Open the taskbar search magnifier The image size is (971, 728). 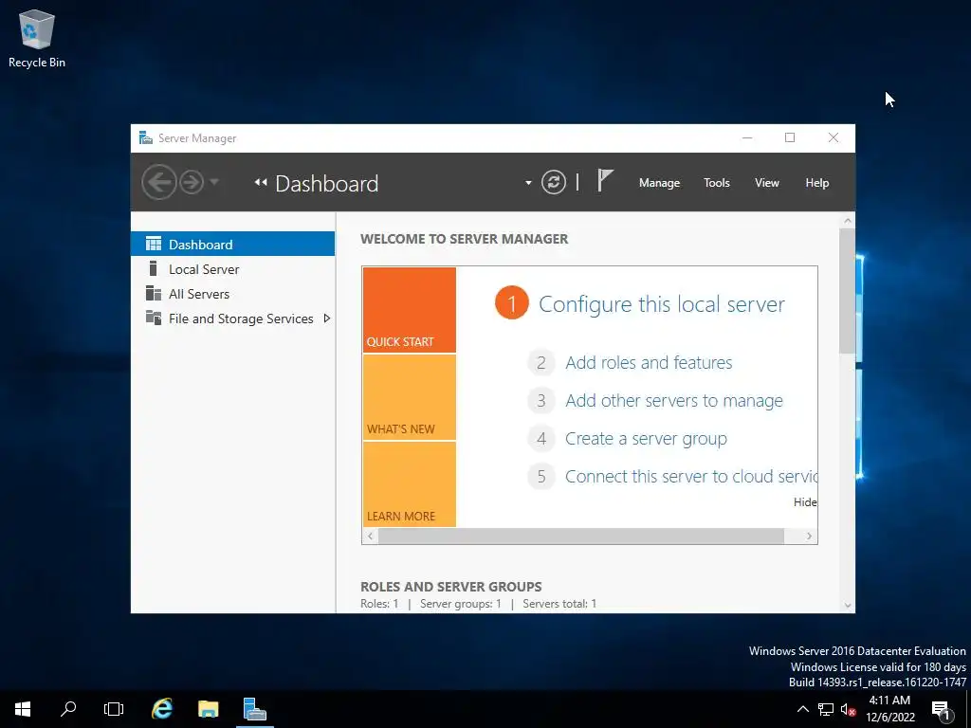coord(68,709)
